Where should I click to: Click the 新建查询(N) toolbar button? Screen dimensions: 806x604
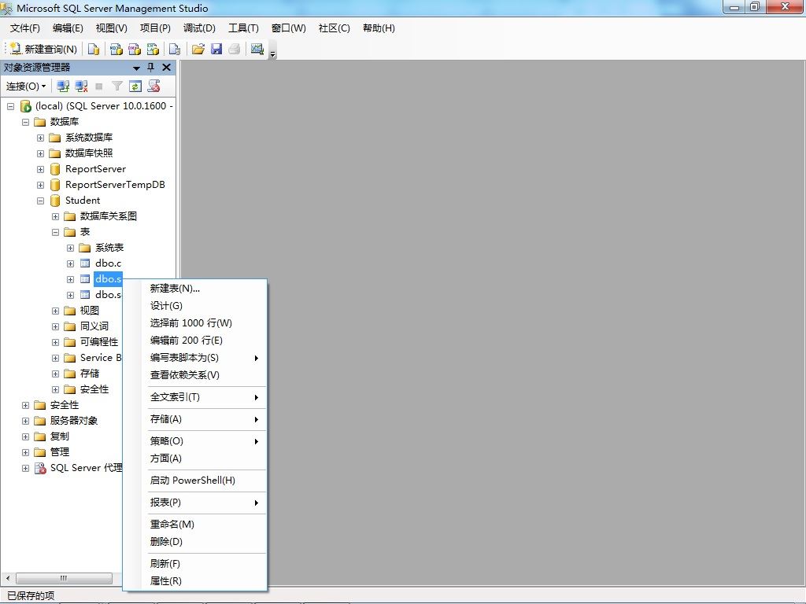pos(43,49)
